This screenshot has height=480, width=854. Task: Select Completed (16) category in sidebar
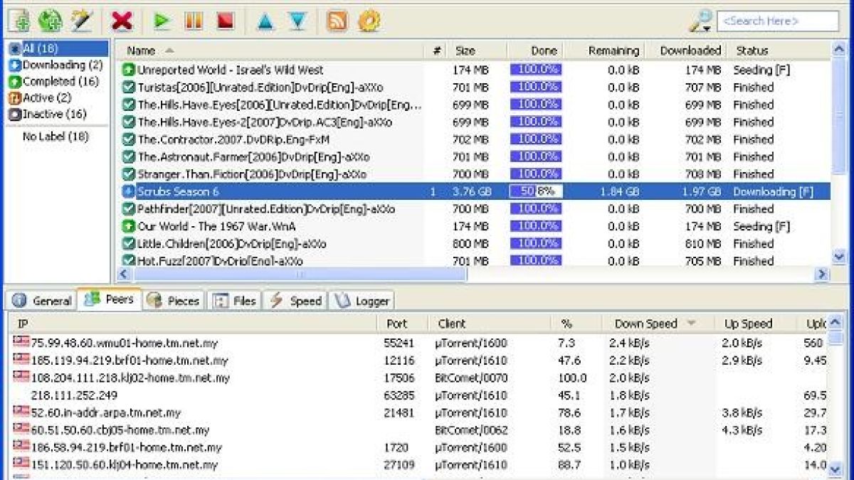[x=53, y=81]
